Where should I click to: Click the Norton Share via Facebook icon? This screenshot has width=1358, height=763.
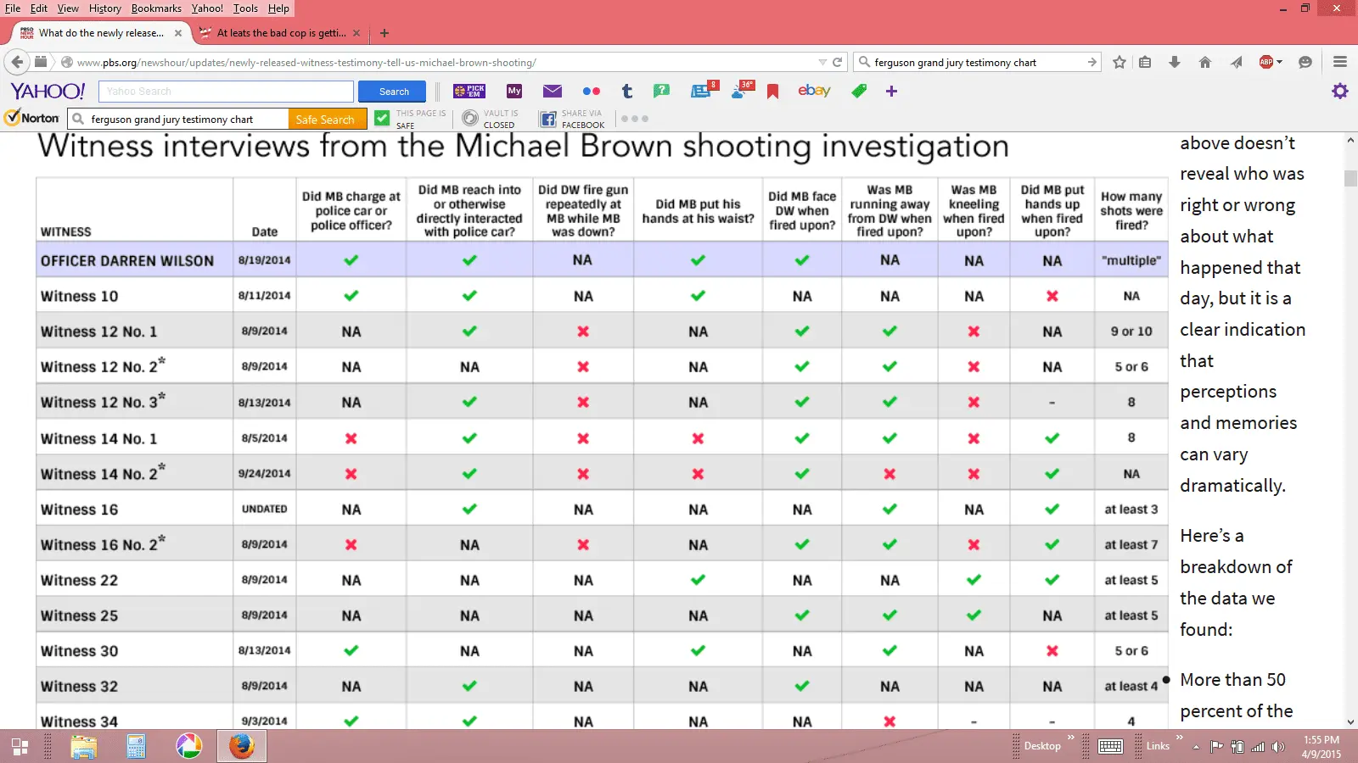click(x=548, y=119)
